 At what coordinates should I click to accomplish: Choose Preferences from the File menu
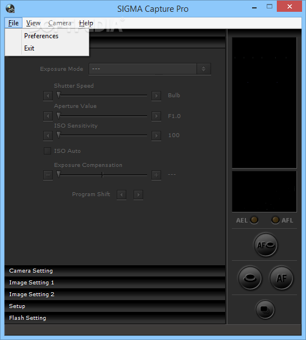[x=47, y=36]
